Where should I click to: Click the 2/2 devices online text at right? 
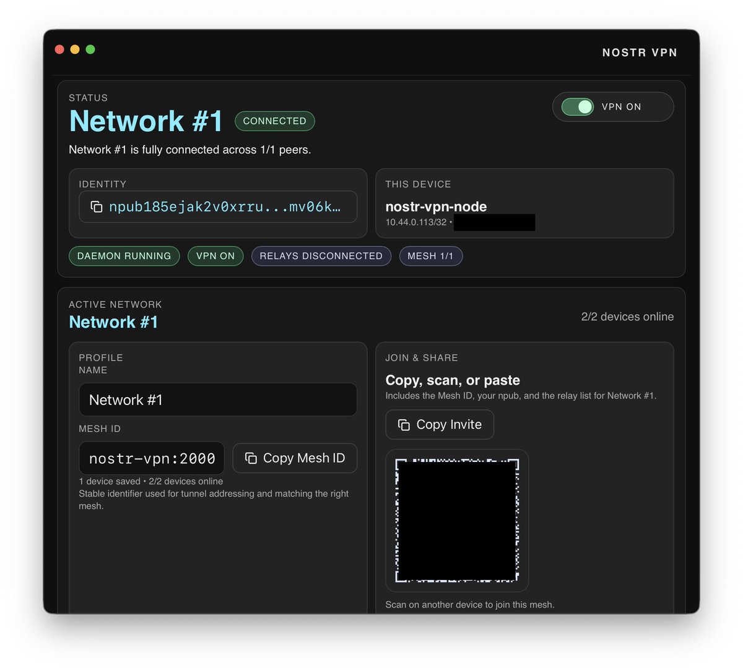(x=627, y=317)
